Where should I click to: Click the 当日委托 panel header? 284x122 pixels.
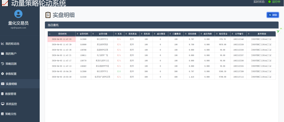[x=161, y=25]
